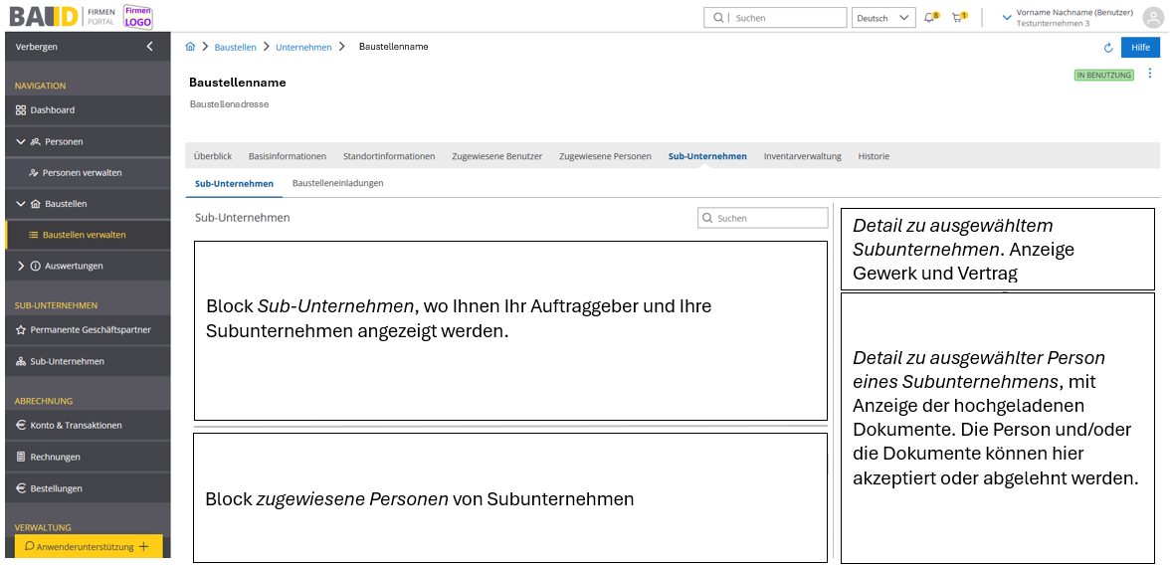Click the Hilfe button

point(1140,48)
